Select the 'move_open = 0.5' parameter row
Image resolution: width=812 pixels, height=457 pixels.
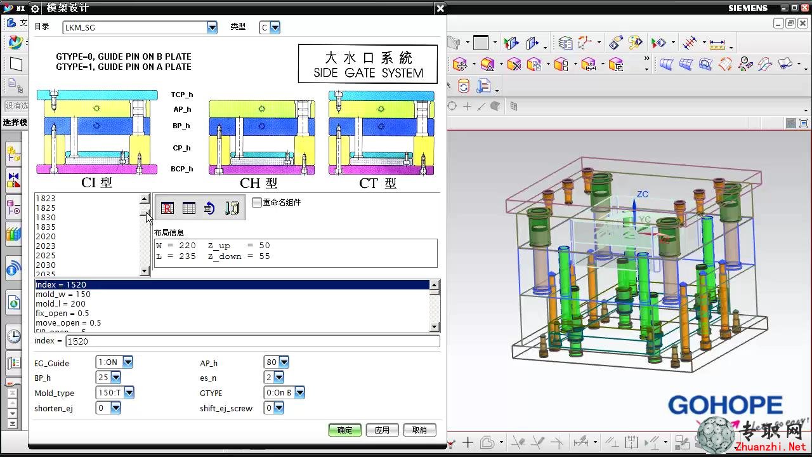[232, 323]
